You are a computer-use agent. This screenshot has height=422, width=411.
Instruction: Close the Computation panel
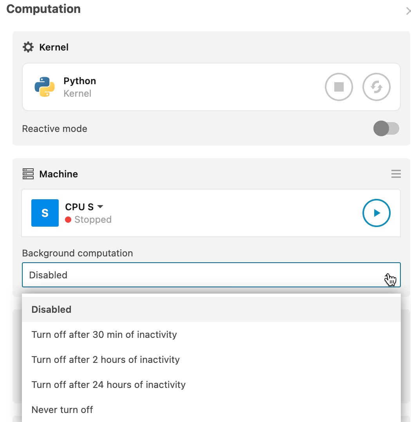(x=408, y=11)
